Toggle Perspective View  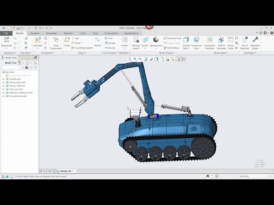tap(196, 43)
